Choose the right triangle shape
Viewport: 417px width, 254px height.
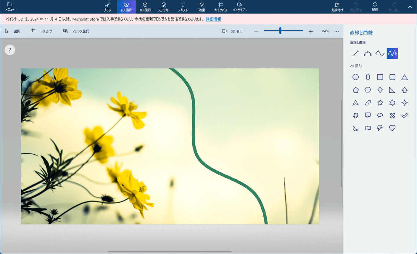click(x=392, y=90)
